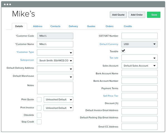
Task: Open the Tax rate dropdown
Action: point(139,58)
